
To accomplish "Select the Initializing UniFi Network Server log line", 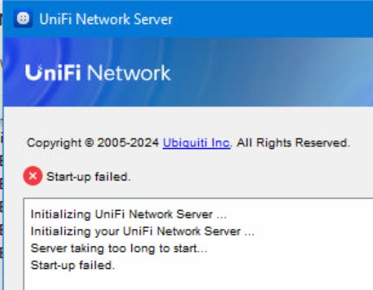I will tap(129, 214).
